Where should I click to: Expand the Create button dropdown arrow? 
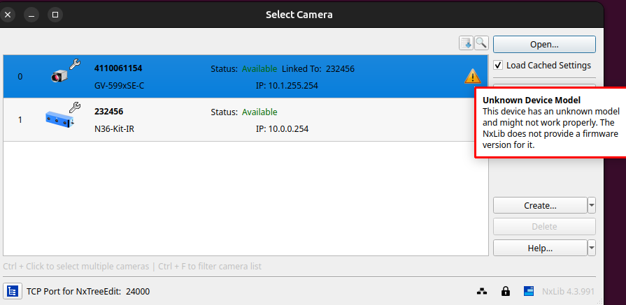click(x=592, y=205)
